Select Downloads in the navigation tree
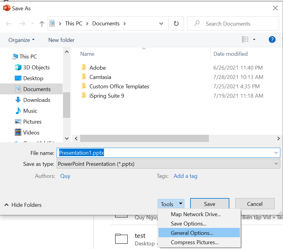This screenshot has height=249, width=283. [37, 100]
